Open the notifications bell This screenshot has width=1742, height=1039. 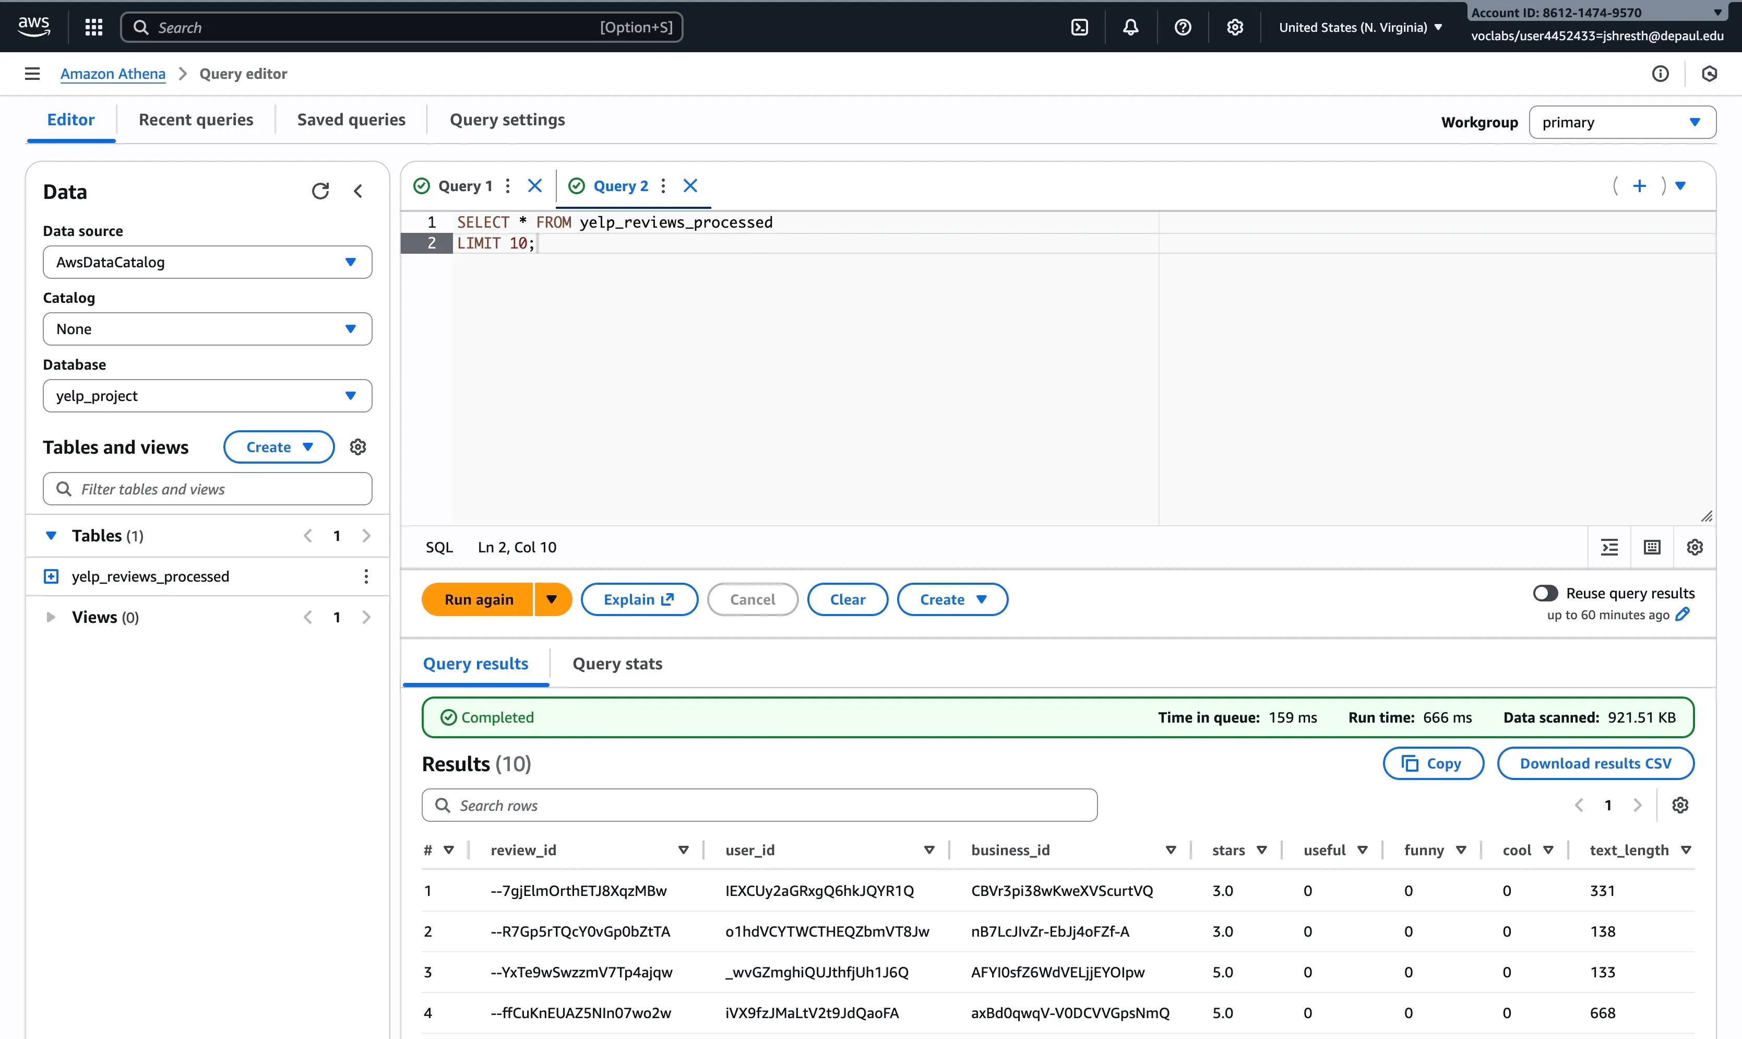1130,27
